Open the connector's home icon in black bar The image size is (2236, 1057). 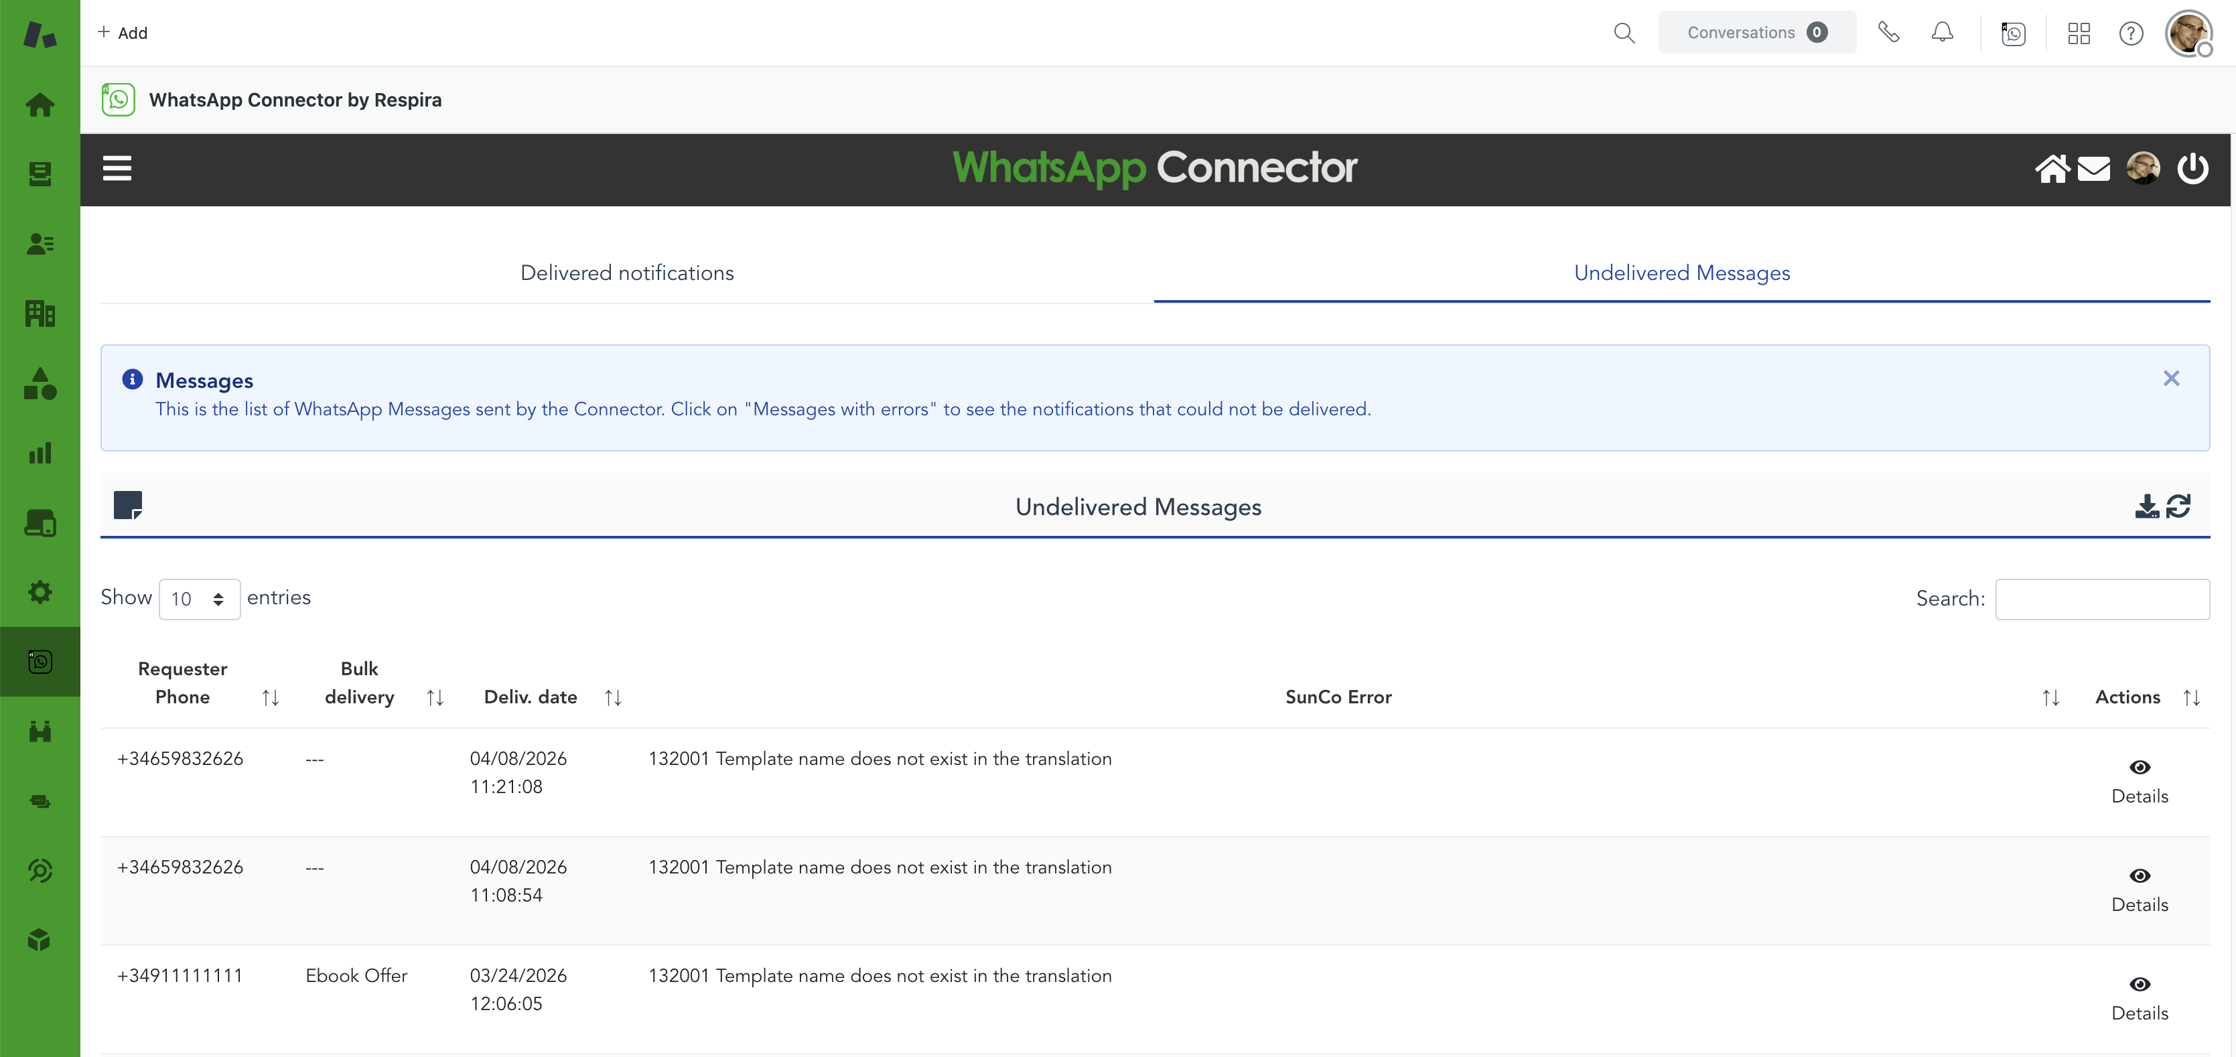2054,168
